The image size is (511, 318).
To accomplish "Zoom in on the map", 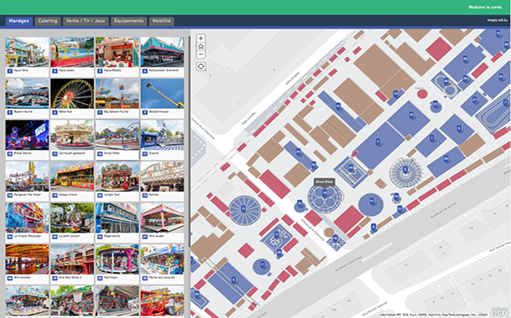I will 201,38.
